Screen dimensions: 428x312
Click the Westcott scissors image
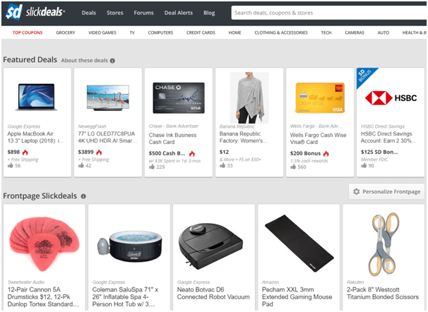(x=384, y=244)
